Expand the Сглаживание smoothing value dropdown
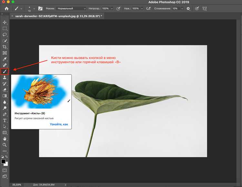The height and width of the screenshot is (187, 242). point(182,9)
